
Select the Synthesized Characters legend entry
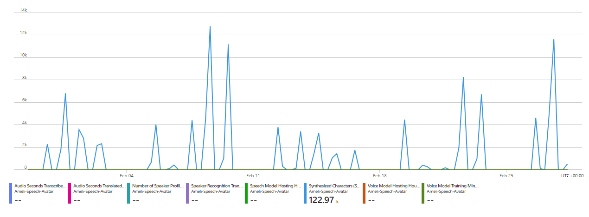pos(333,193)
